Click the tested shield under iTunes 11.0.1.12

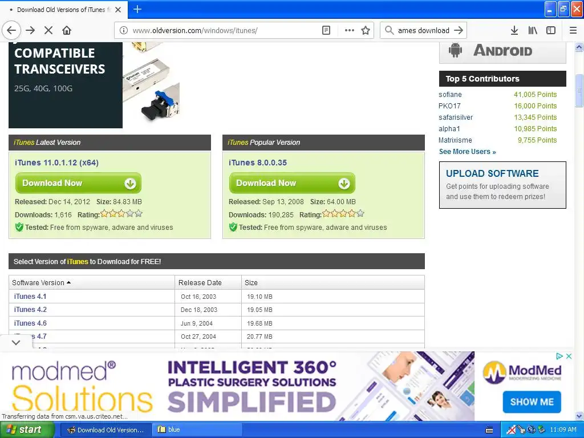(x=19, y=227)
